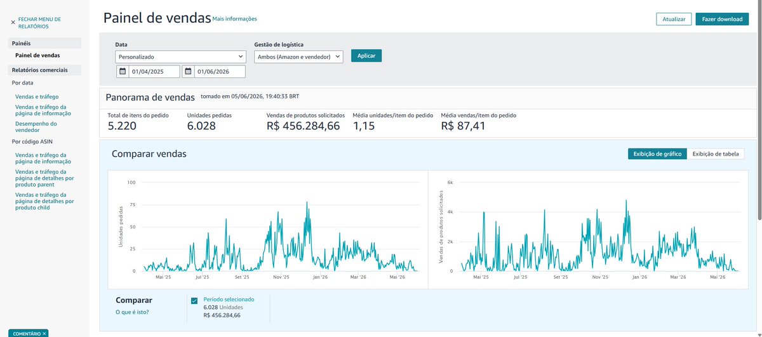This screenshot has height=337, width=762.
Task: Uncheck the Período selecionado checkbox
Action: point(194,301)
